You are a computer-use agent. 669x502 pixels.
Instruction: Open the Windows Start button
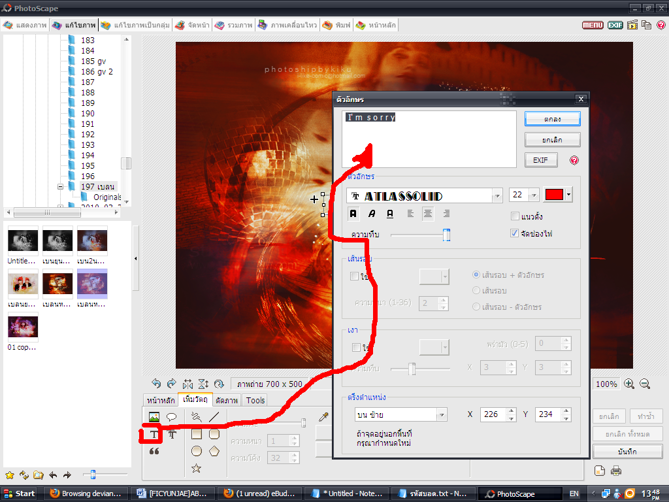coord(19,494)
